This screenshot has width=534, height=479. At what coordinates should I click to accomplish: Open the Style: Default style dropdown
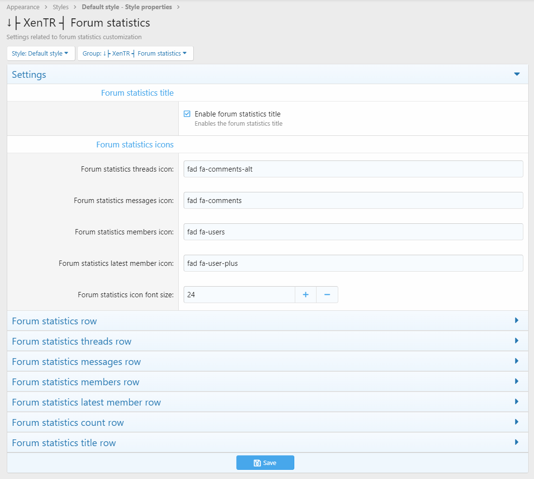pos(41,54)
